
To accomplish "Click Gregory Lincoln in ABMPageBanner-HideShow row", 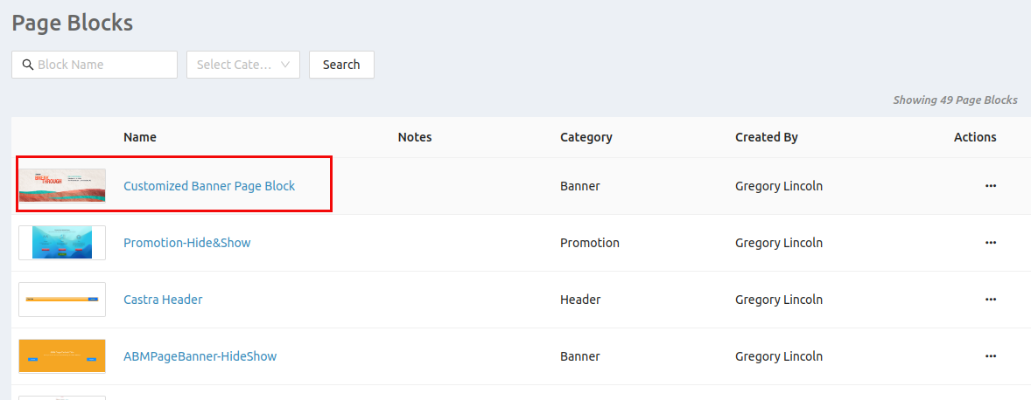I will (x=779, y=355).
